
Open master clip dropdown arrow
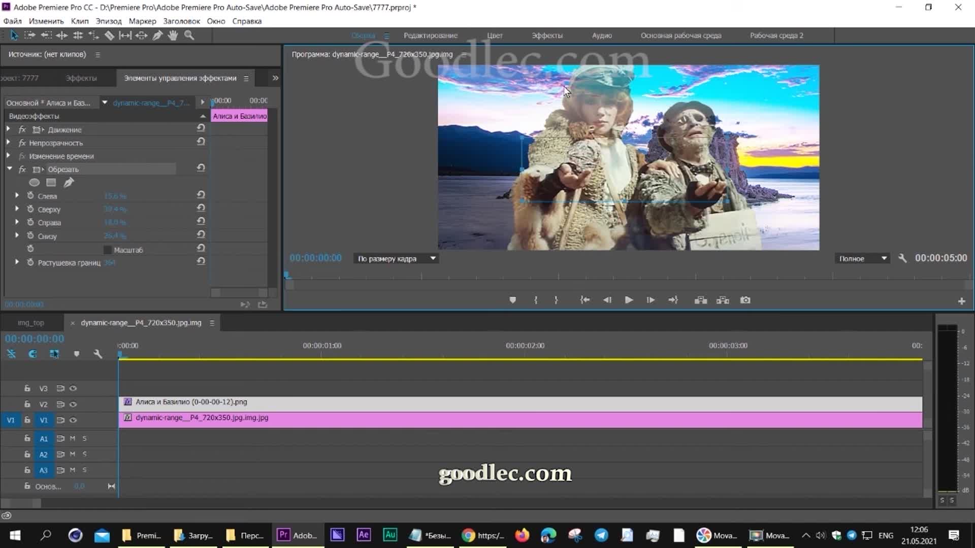pyautogui.click(x=104, y=102)
